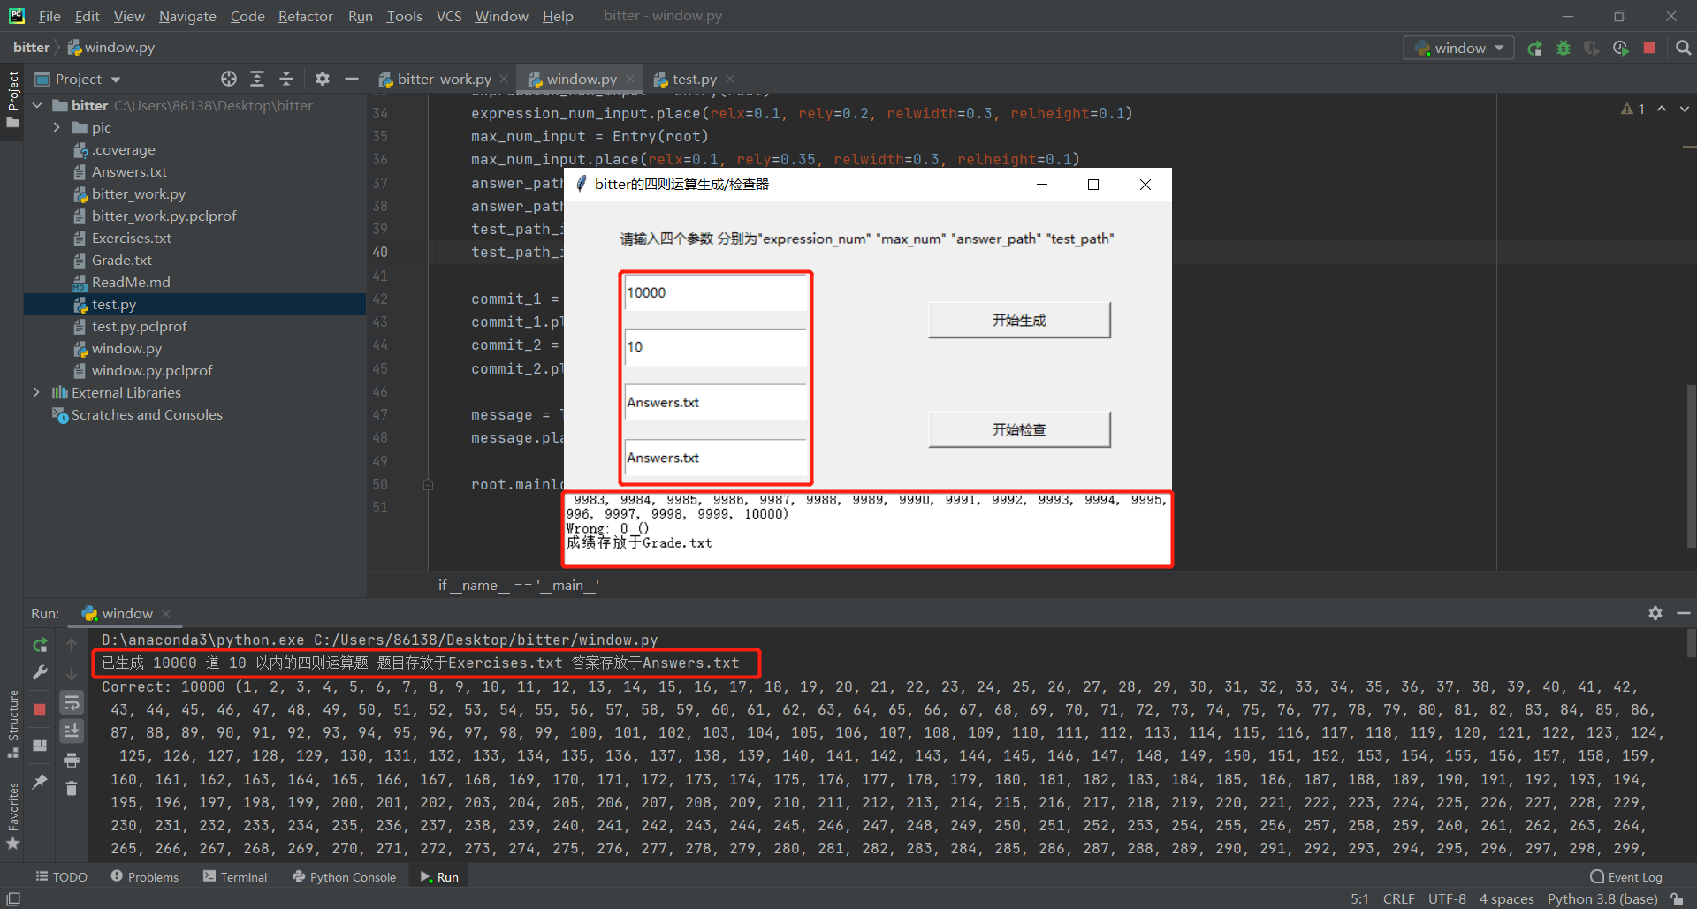Select ReadMe.md in the project tree
Screen dimensions: 1697x909
131,283
